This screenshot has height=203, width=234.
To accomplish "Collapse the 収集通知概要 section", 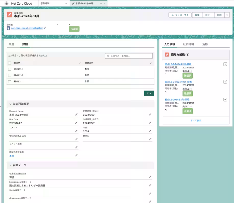I will [10, 104].
